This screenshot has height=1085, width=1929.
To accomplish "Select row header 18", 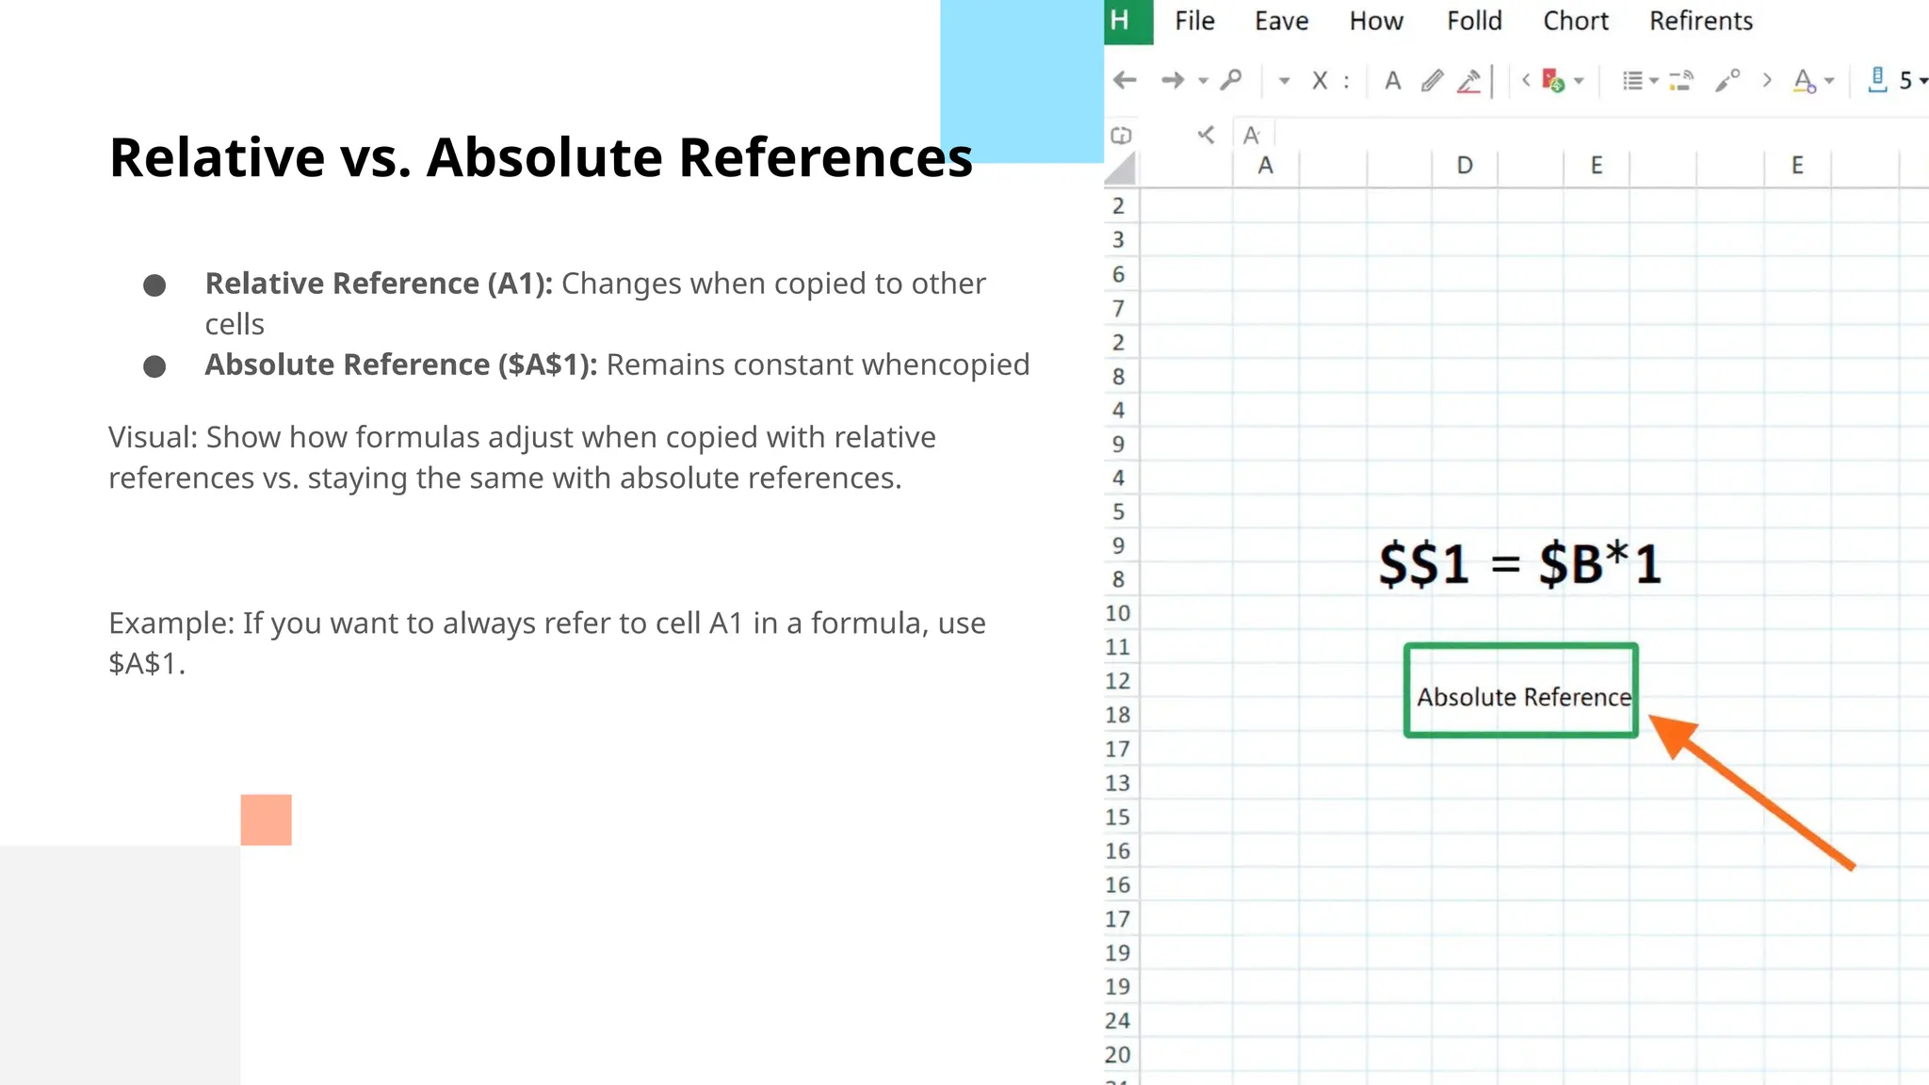I will point(1119,715).
